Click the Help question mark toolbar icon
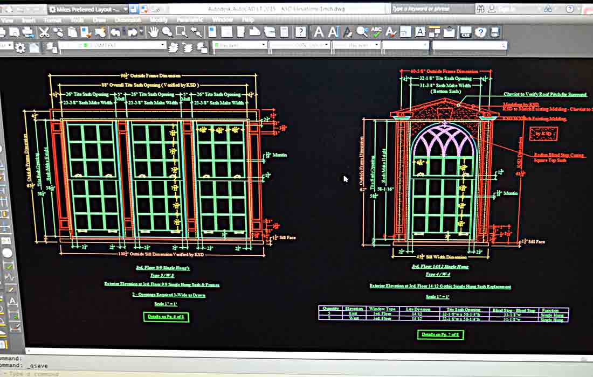The height and width of the screenshot is (377, 593). pyautogui.click(x=301, y=32)
